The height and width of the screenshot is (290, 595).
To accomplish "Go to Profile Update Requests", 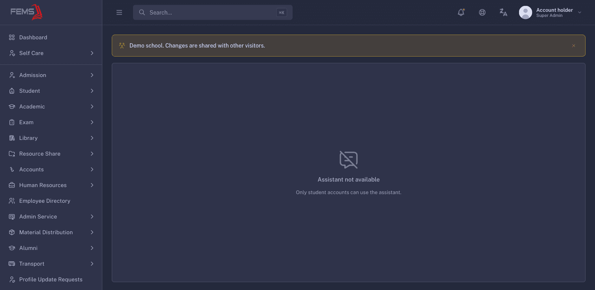I will 51,279.
